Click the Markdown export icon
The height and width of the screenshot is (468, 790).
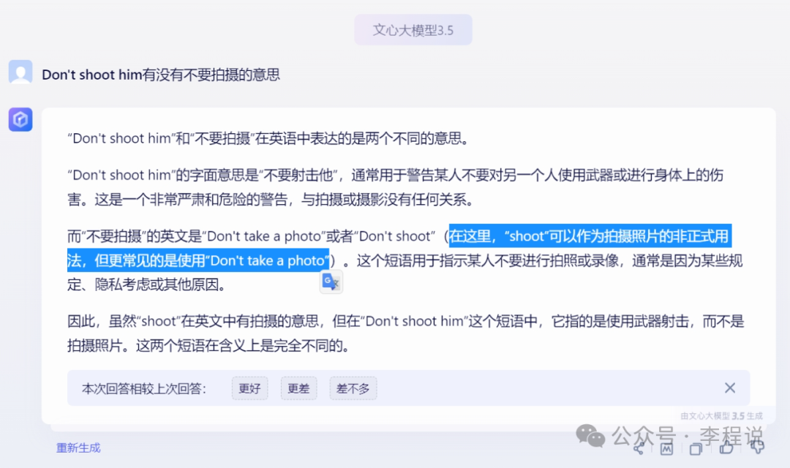(x=666, y=448)
